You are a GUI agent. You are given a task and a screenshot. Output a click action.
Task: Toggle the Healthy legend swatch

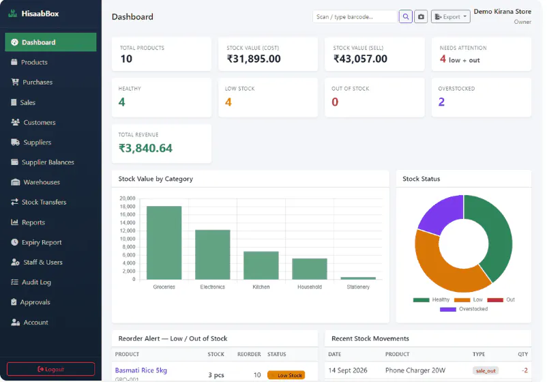421,299
